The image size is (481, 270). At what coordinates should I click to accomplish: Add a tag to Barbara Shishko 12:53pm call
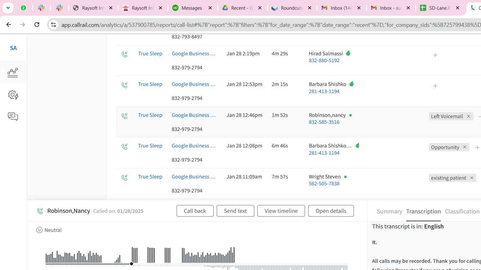(435, 86)
